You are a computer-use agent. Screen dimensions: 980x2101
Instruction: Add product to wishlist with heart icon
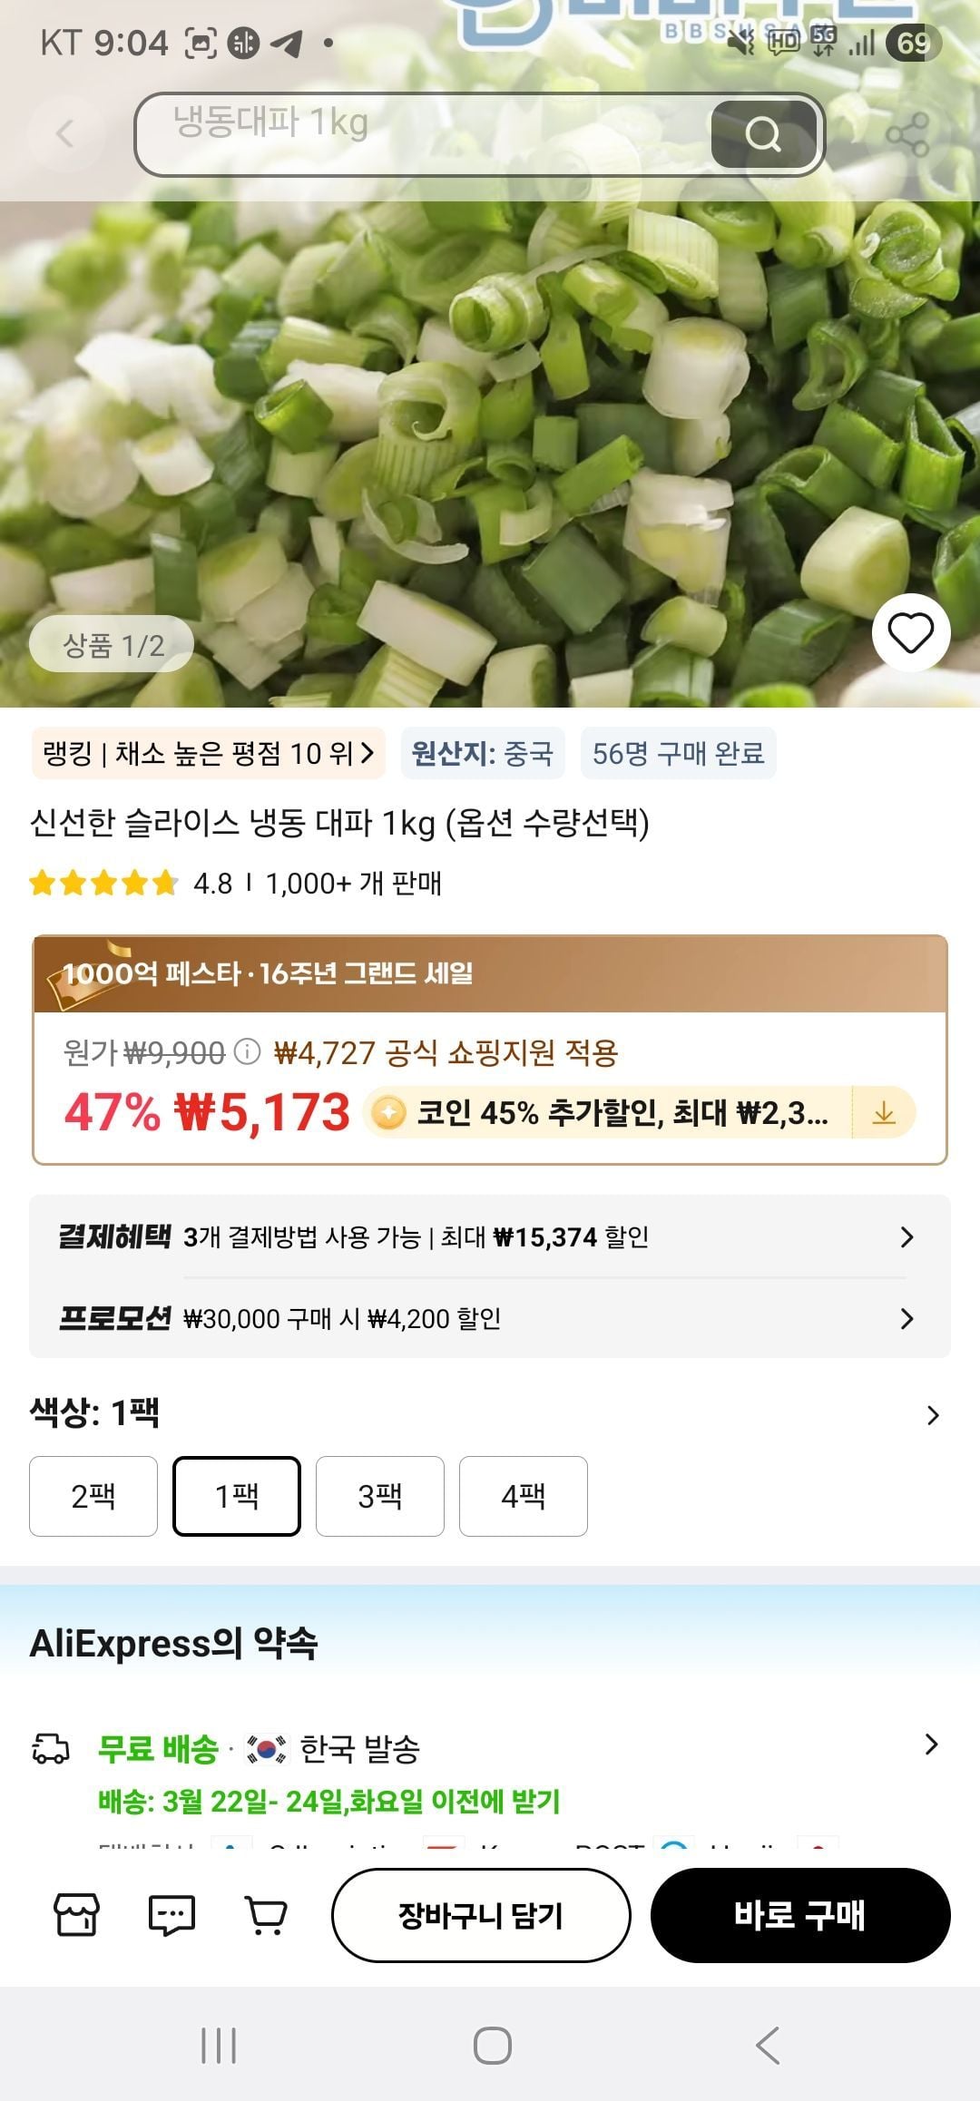[x=910, y=633]
